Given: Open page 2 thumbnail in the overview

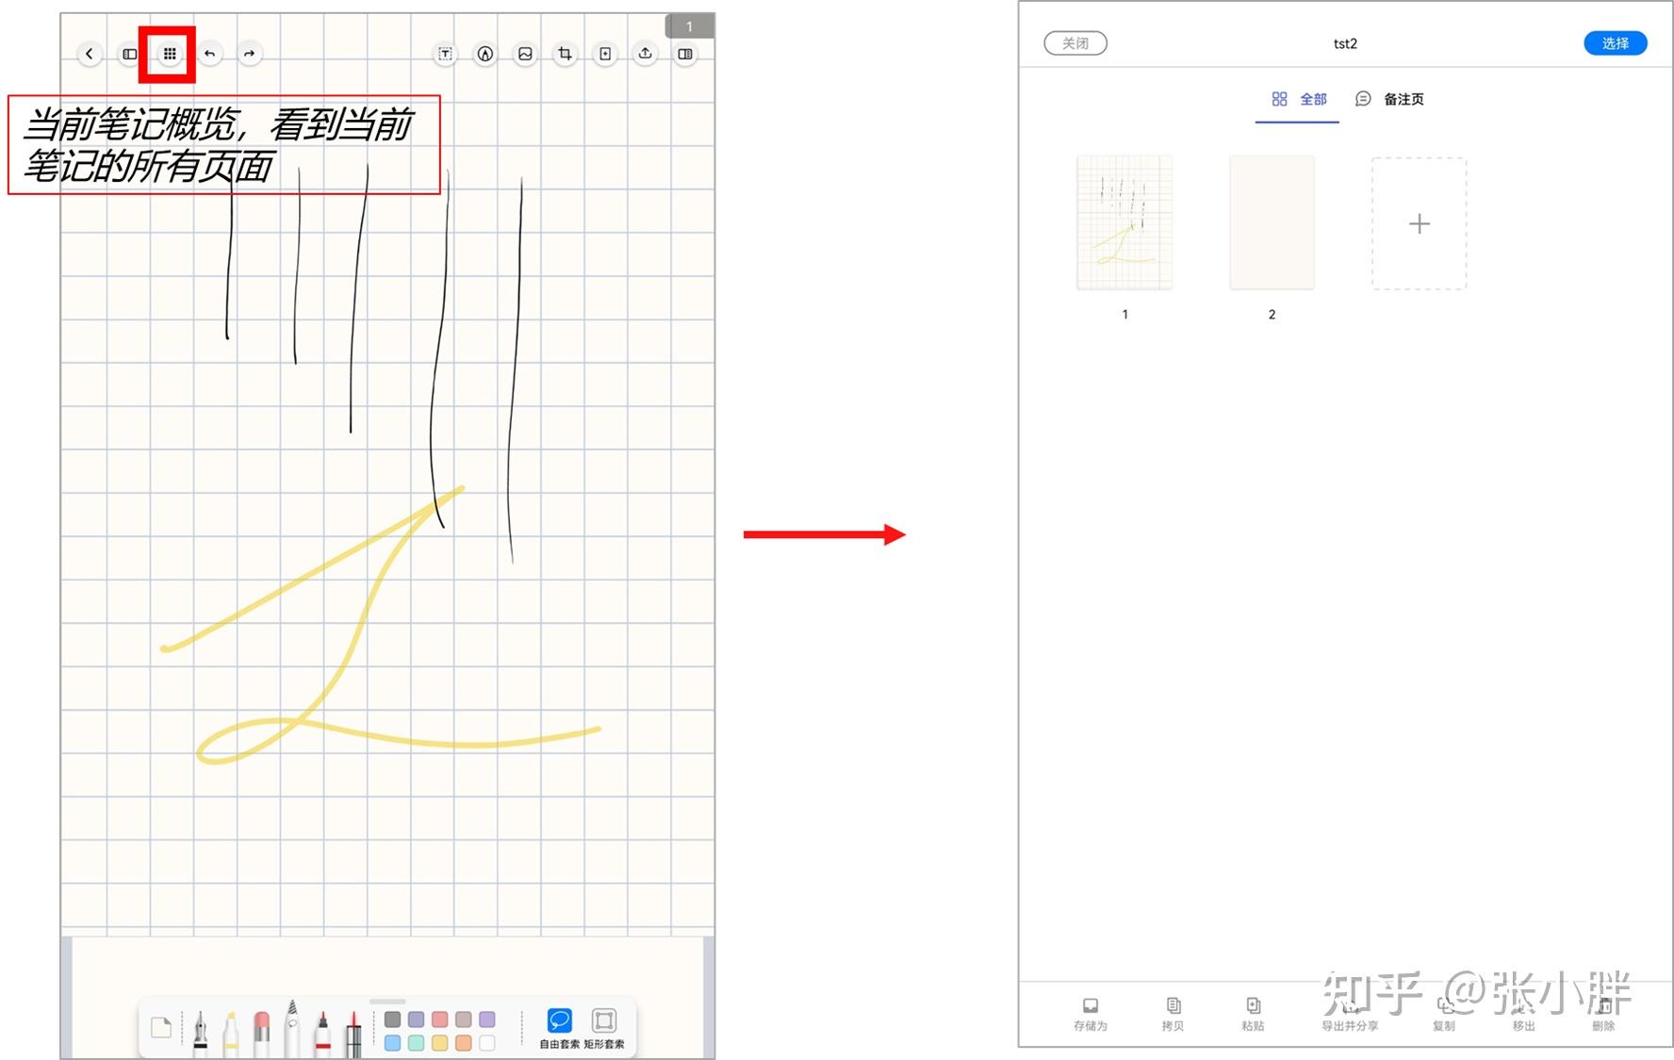Looking at the screenshot, I should pos(1272,222).
